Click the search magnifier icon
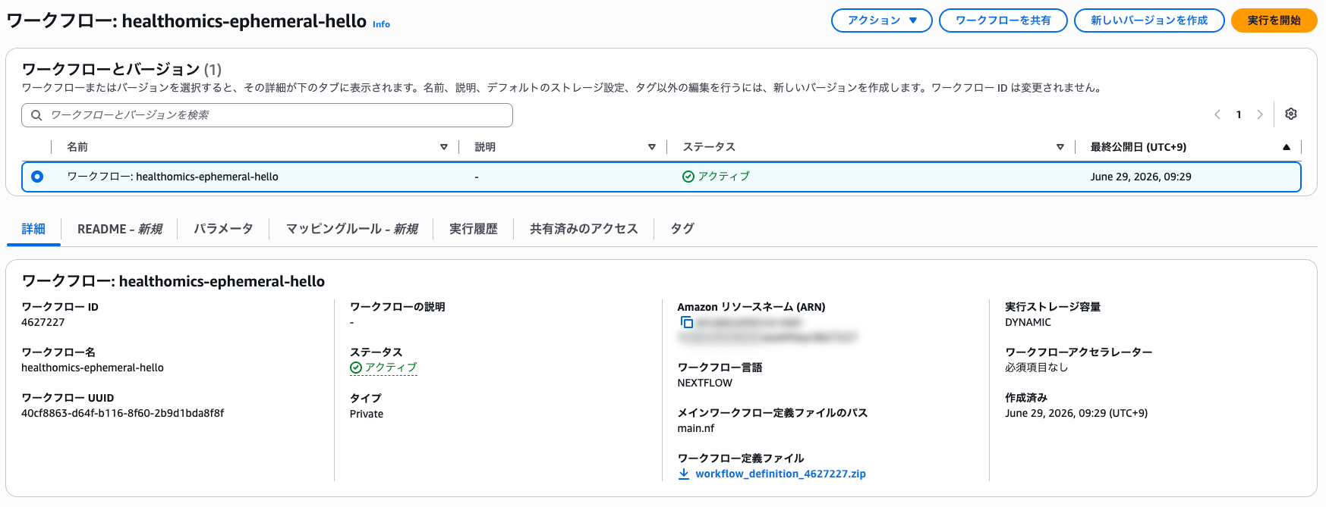Viewport: 1326px width, 507px height. click(36, 115)
